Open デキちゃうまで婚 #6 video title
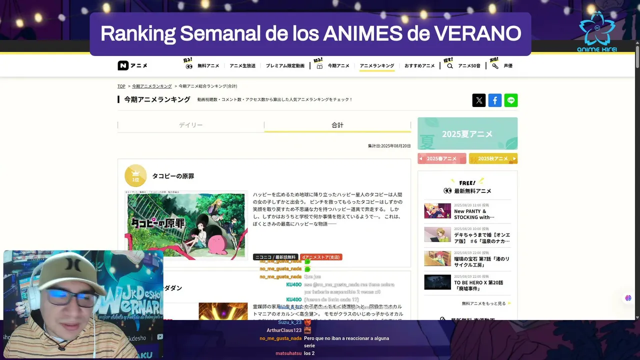Screen dimensions: 640x360 coord(482,238)
